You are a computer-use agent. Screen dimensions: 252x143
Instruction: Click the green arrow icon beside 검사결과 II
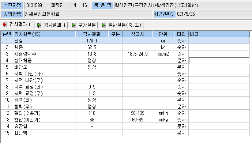pos(39,25)
